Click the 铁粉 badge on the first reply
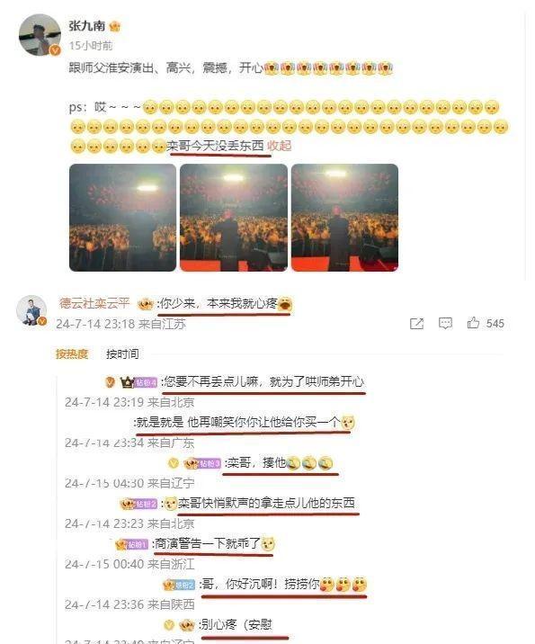535x644 pixels. coord(146,383)
